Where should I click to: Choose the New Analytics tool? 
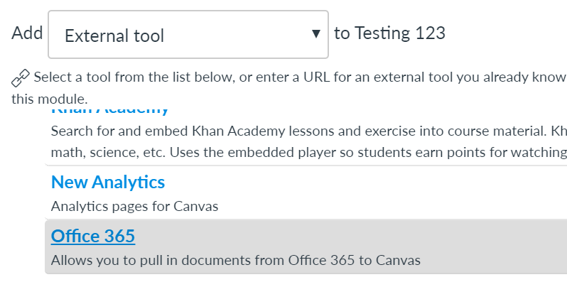click(x=108, y=182)
